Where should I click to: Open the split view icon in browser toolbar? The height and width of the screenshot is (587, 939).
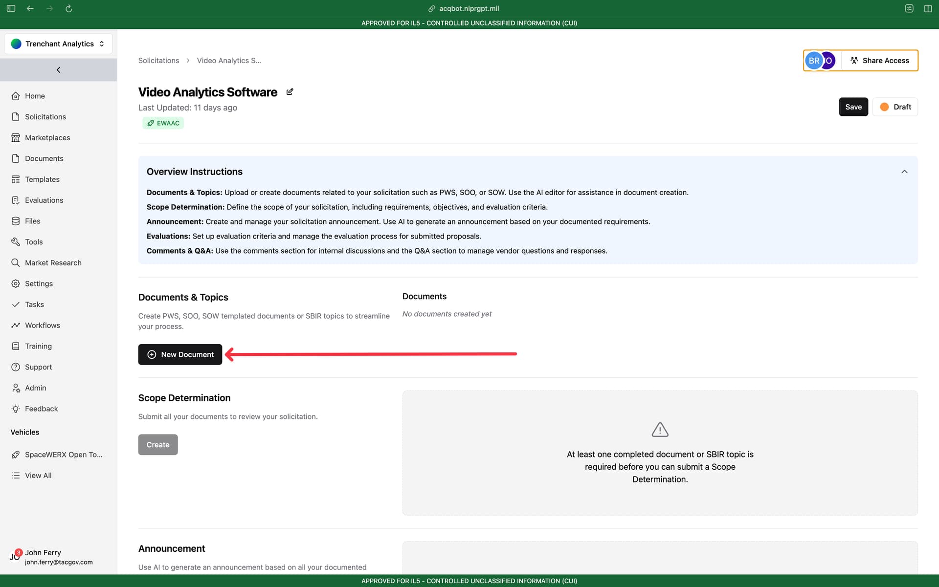[x=928, y=8]
